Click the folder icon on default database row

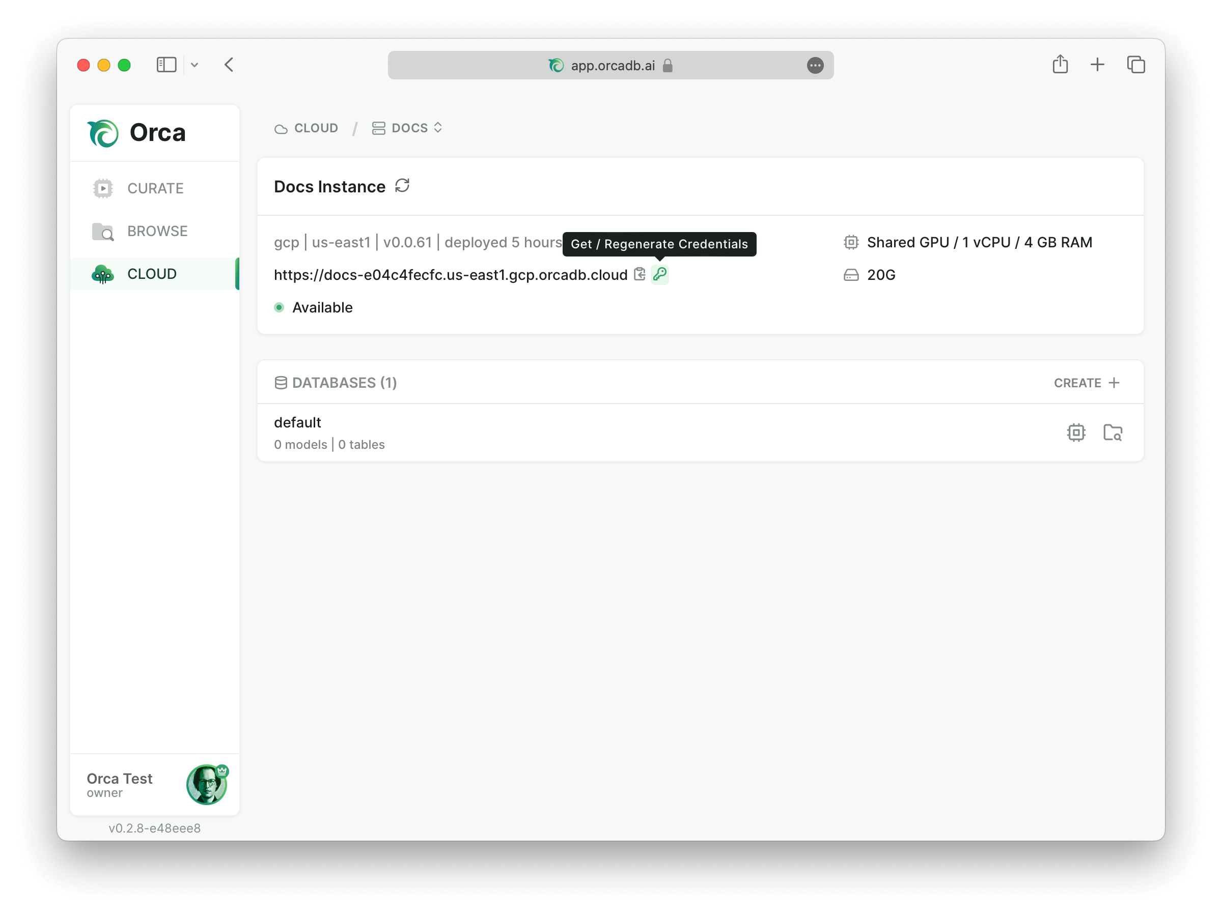[1113, 432]
